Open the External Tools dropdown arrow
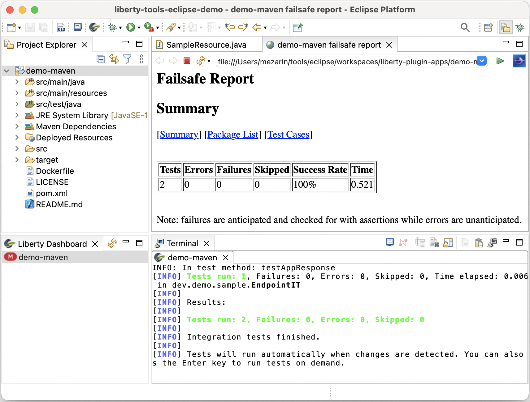The width and height of the screenshot is (530, 402). (158, 28)
